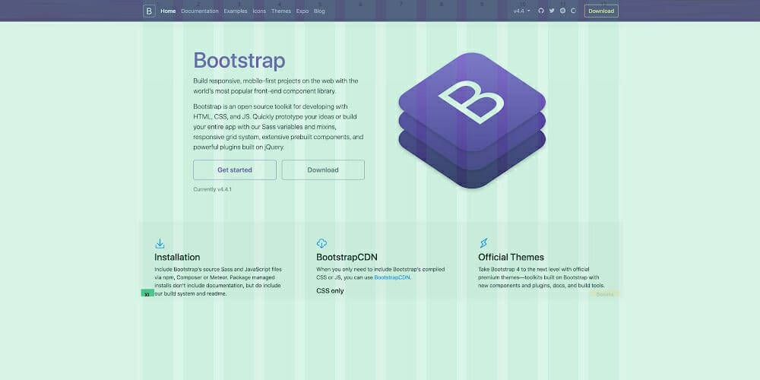Open Themes in the navbar

[x=281, y=11]
